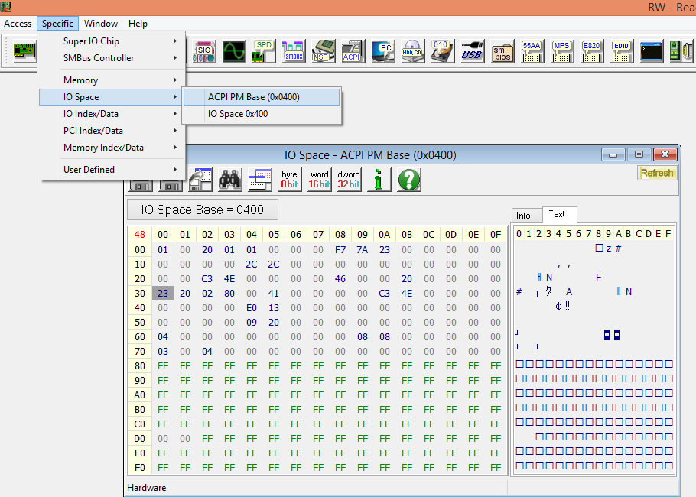
Task: Choose ACPI PM Base (0x0400) submenu item
Action: tap(262, 97)
